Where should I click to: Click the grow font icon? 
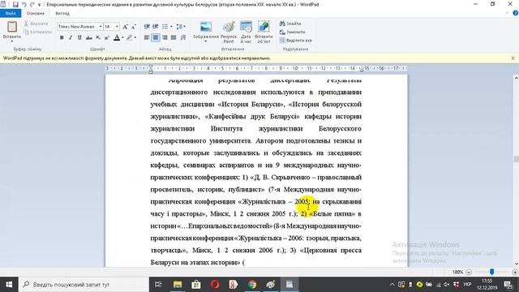125,27
